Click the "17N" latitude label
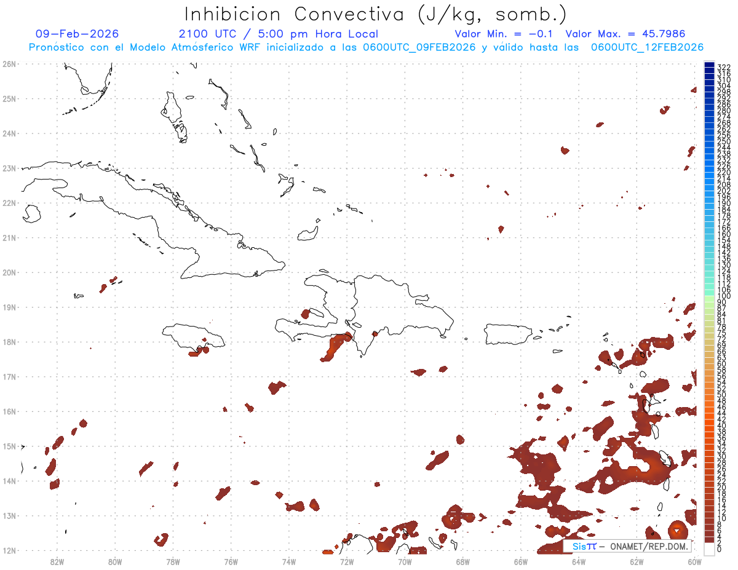Image resolution: width=738 pixels, height=570 pixels. (9, 376)
